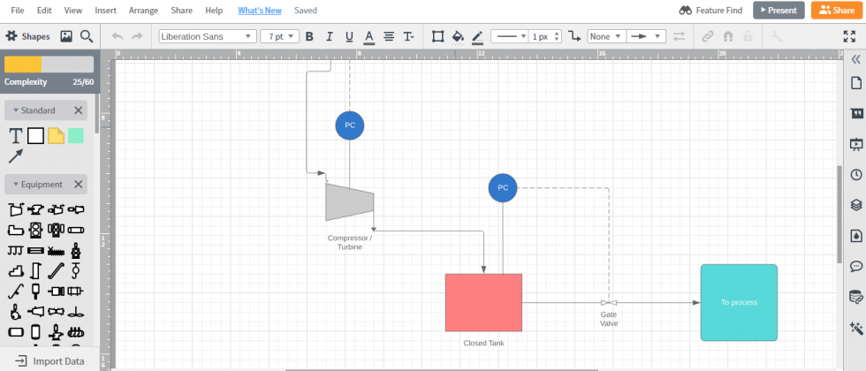Redo the last action

pyautogui.click(x=136, y=36)
